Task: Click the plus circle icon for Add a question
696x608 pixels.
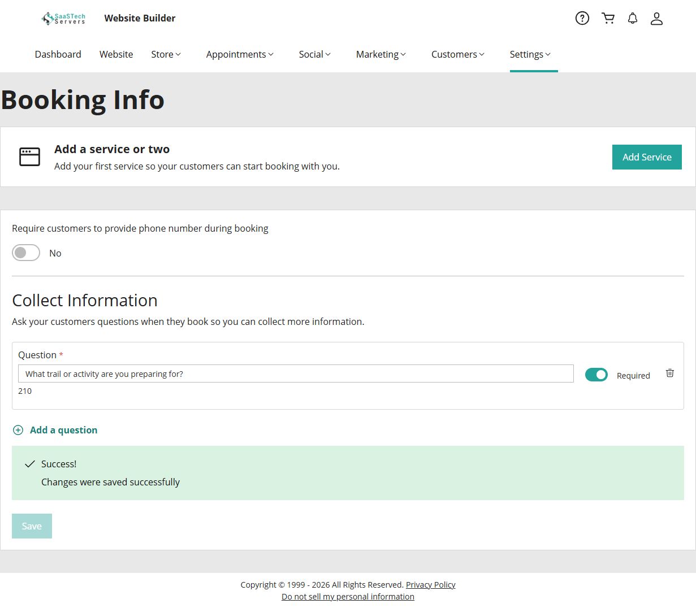Action: point(18,430)
